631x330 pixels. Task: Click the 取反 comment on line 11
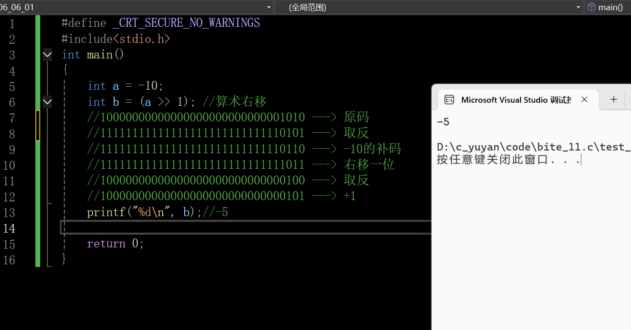pyautogui.click(x=356, y=180)
